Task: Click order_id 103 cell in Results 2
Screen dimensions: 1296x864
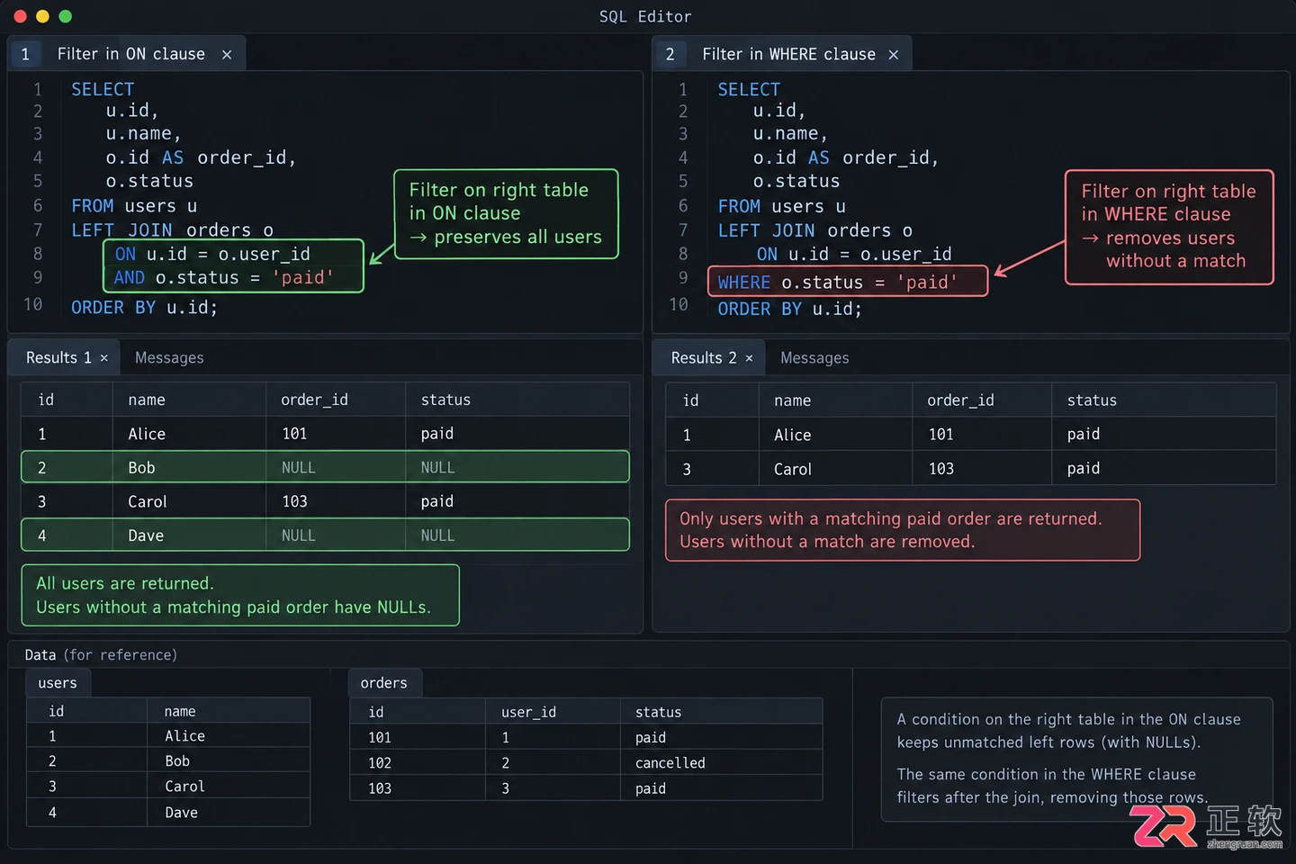Action: [x=982, y=469]
